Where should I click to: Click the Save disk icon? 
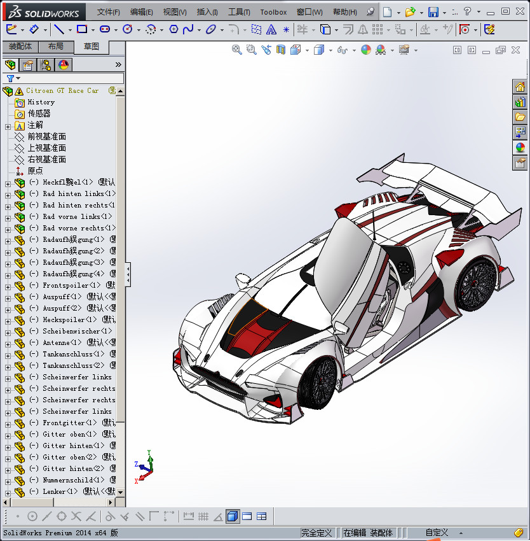pyautogui.click(x=433, y=12)
